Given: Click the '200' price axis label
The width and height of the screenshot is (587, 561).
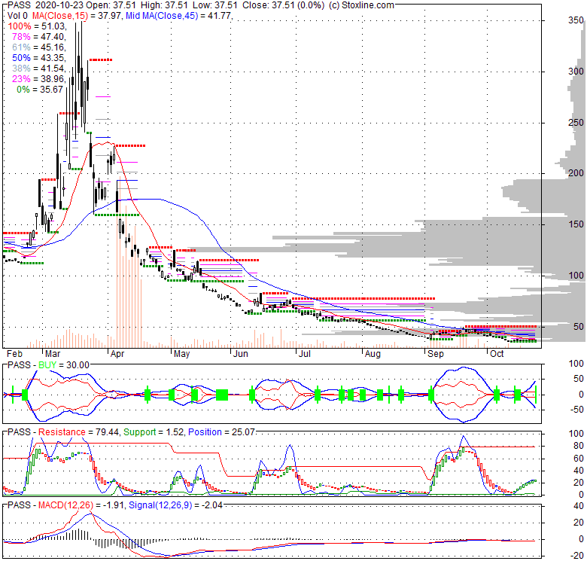Looking at the screenshot, I should (x=576, y=173).
